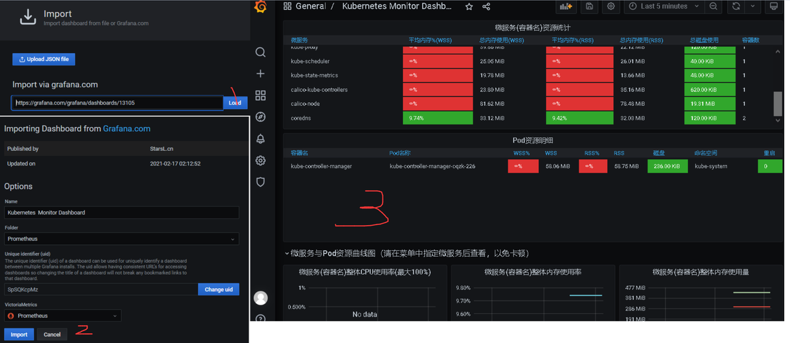790x343 pixels.
Task: Sort by 总内存使用(WSS) column header
Action: [502, 40]
